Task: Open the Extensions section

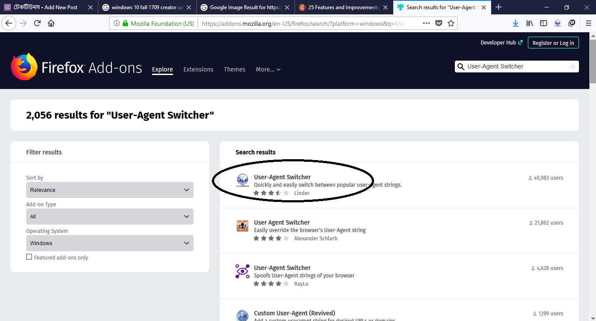Action: pos(198,69)
